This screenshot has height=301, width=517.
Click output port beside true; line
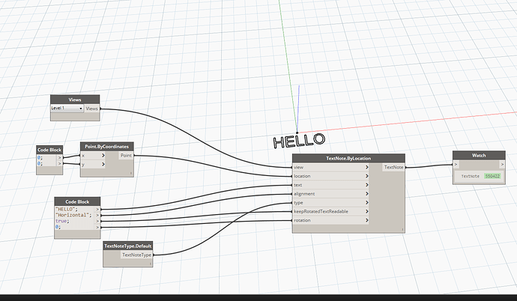[x=97, y=221]
